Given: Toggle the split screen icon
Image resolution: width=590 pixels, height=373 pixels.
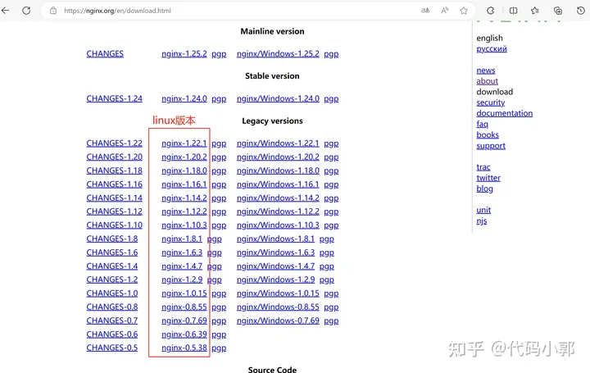Looking at the screenshot, I should point(513,11).
